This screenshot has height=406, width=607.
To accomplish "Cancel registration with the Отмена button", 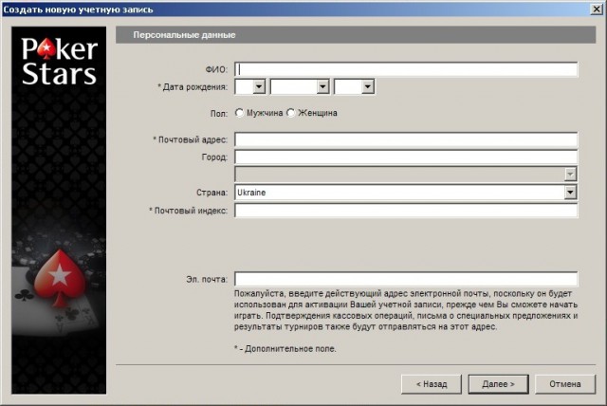I will point(559,384).
